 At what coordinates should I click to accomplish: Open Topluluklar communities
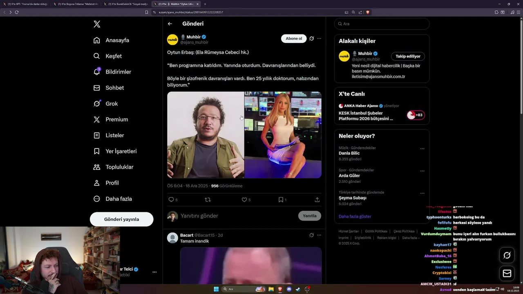(113, 167)
